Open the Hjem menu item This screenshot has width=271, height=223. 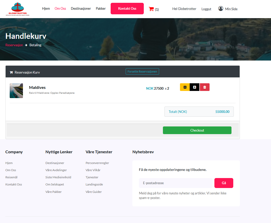click(46, 8)
